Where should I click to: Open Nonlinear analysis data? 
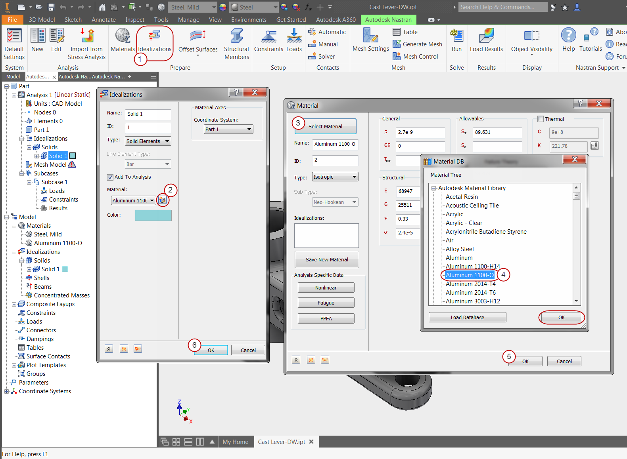click(x=326, y=288)
